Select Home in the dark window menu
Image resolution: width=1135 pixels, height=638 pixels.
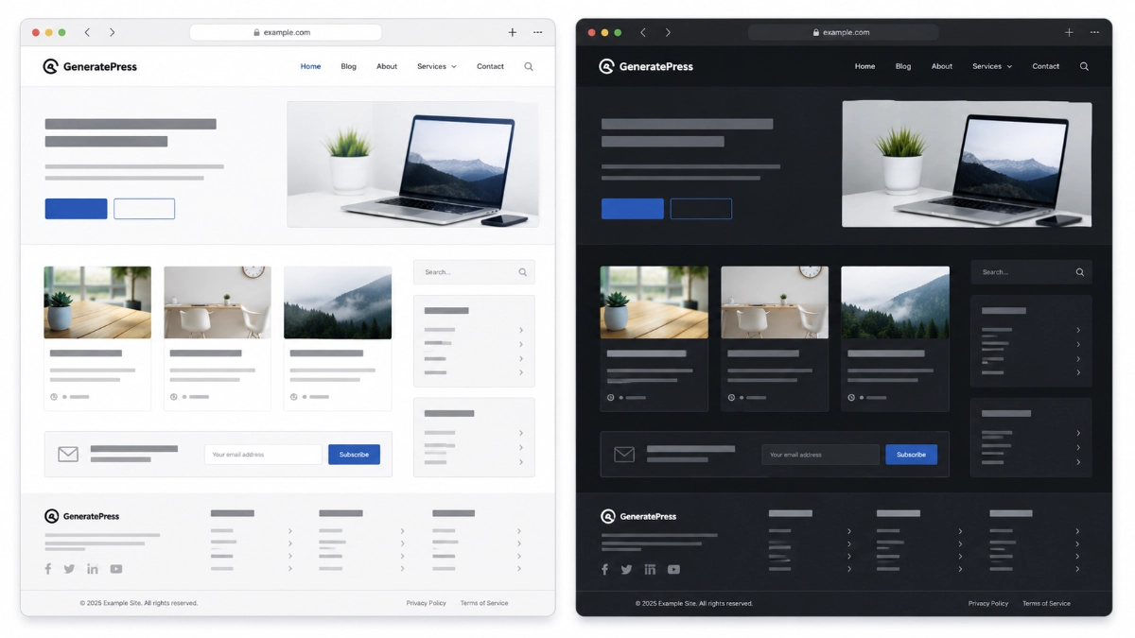[x=864, y=66]
